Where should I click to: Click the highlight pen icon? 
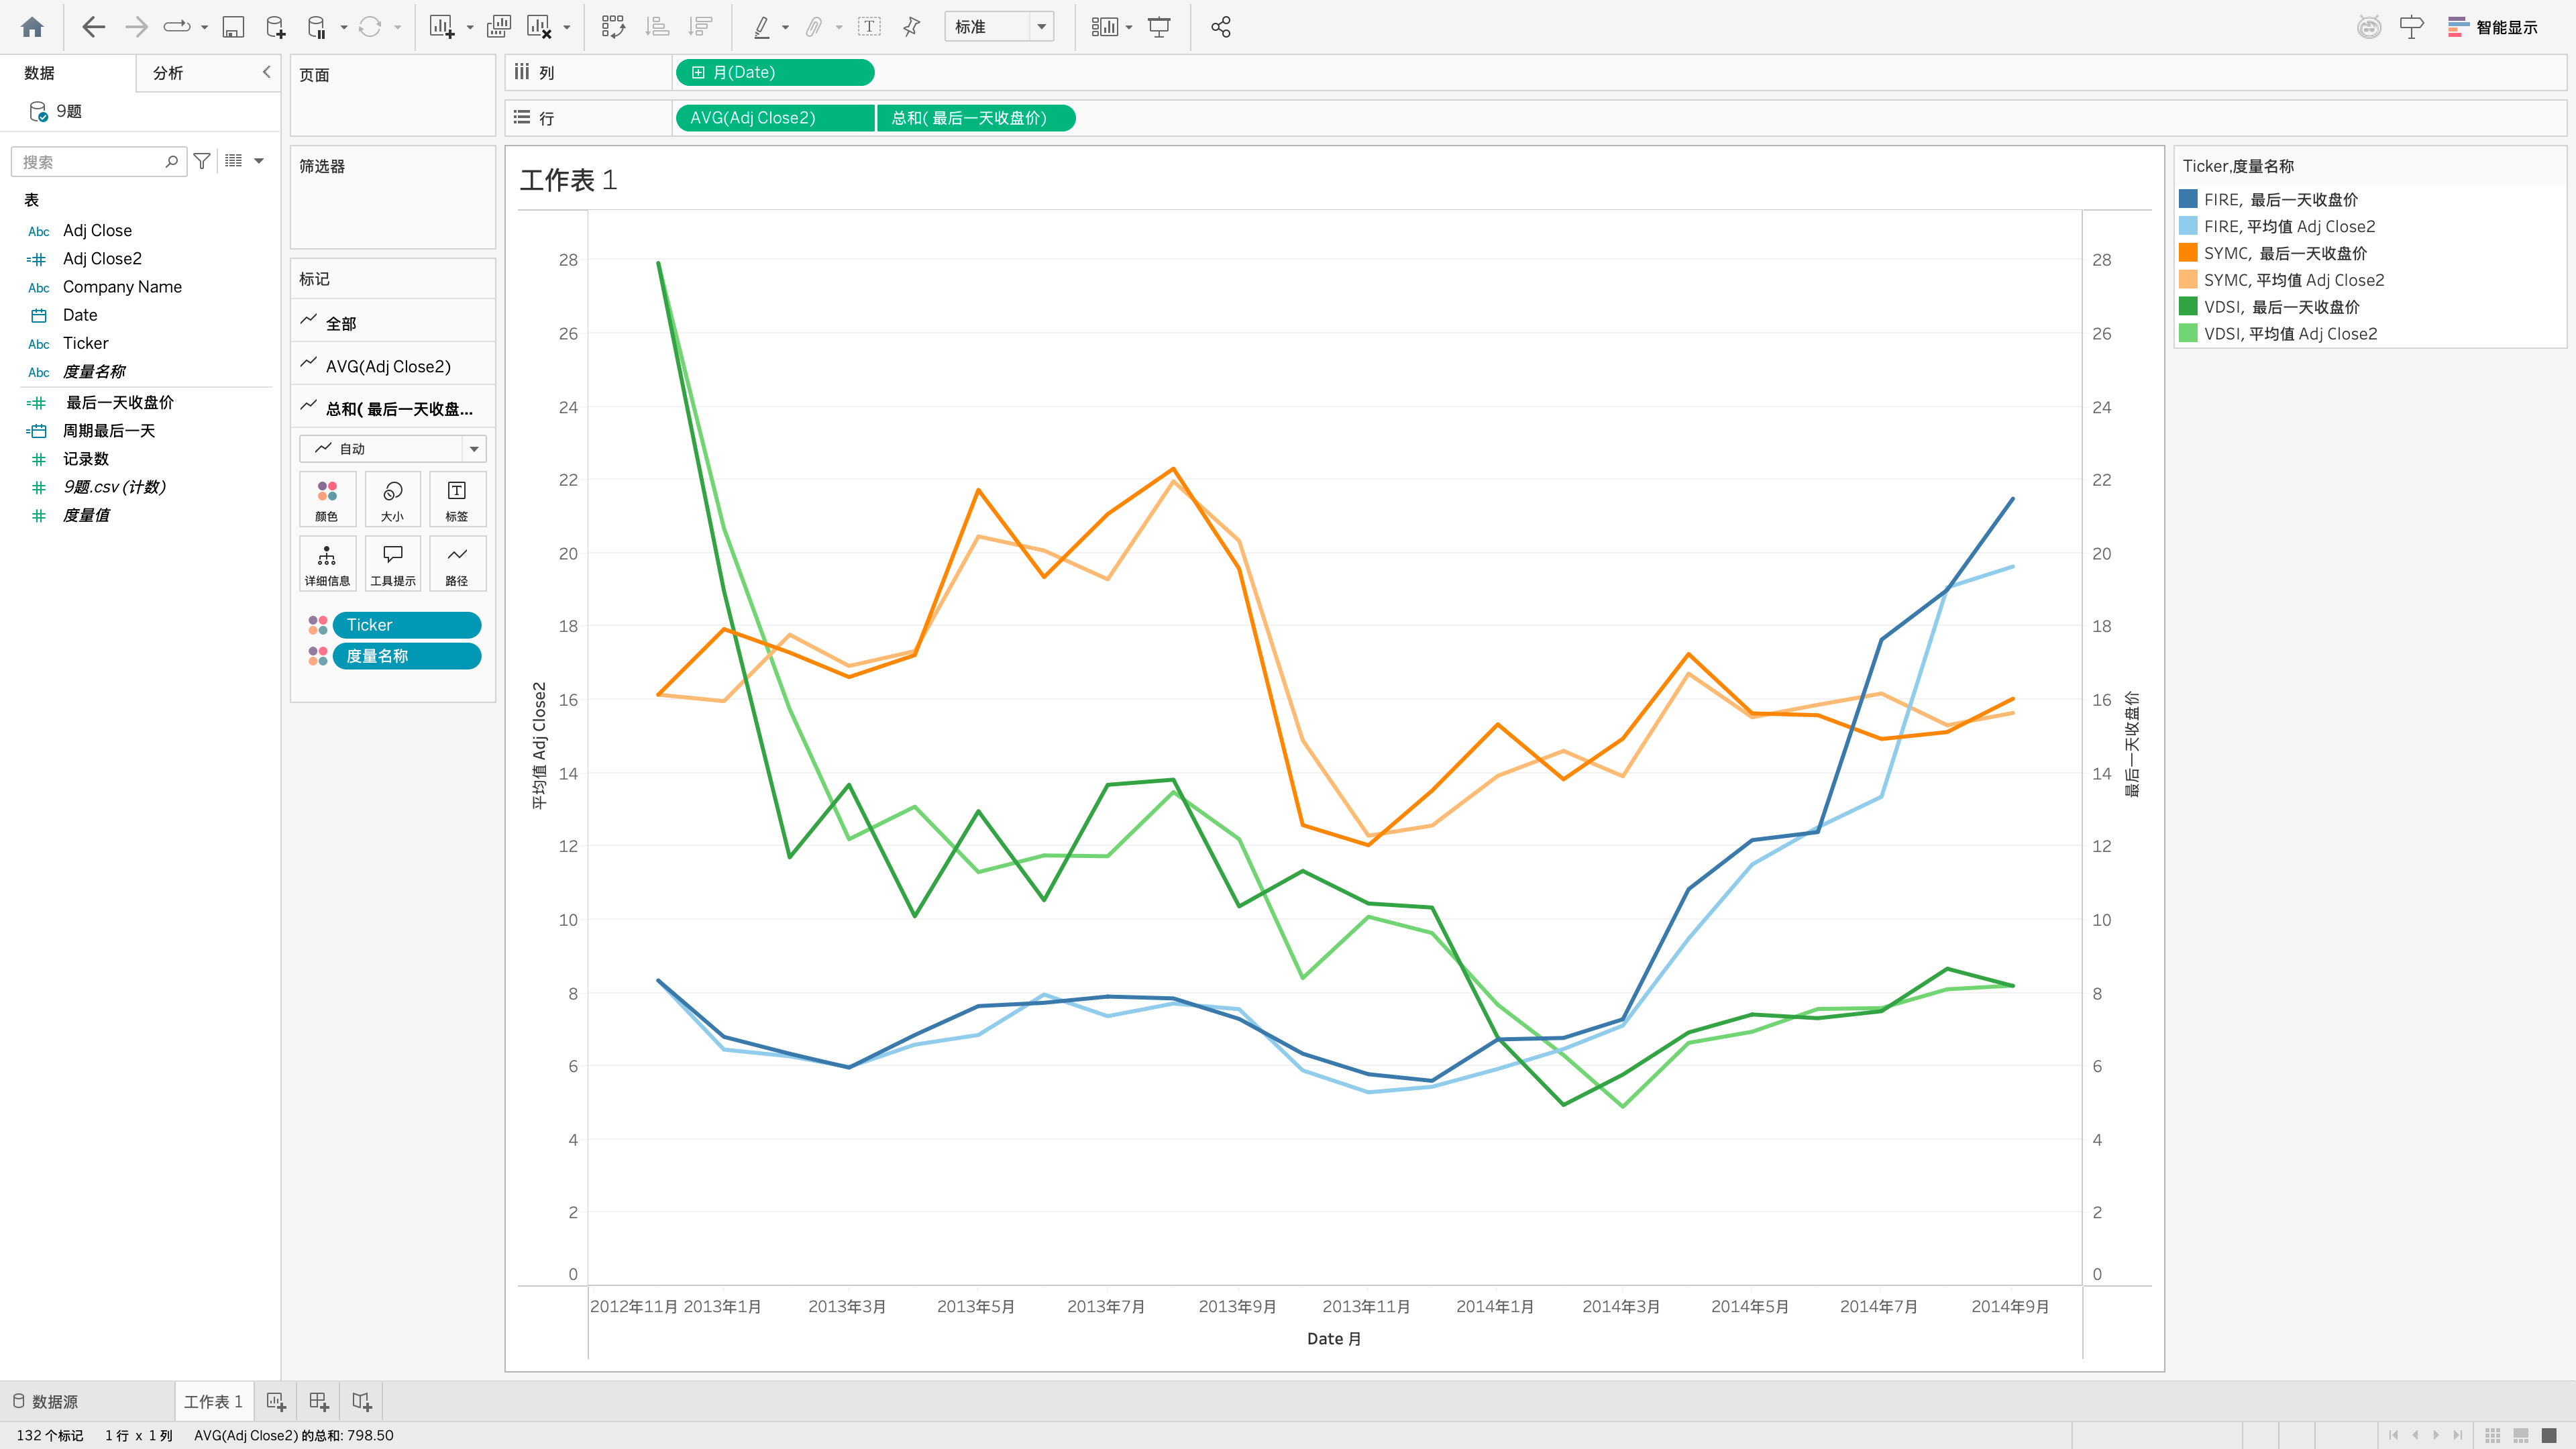click(762, 27)
